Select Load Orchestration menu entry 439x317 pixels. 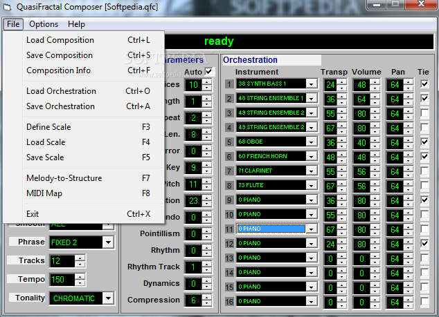pyautogui.click(x=88, y=91)
